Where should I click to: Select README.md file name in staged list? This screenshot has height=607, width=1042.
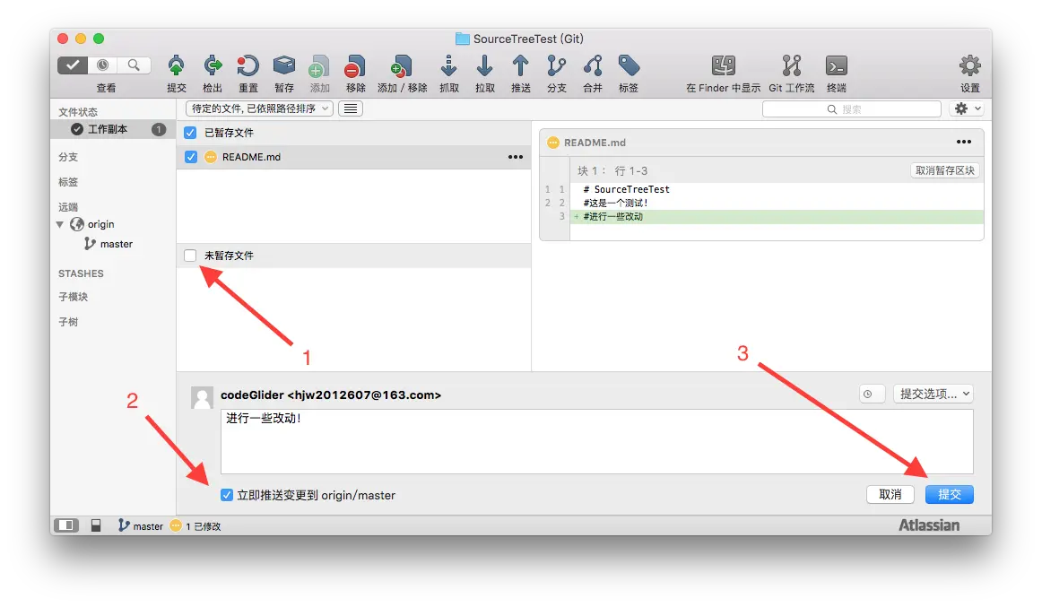251,157
